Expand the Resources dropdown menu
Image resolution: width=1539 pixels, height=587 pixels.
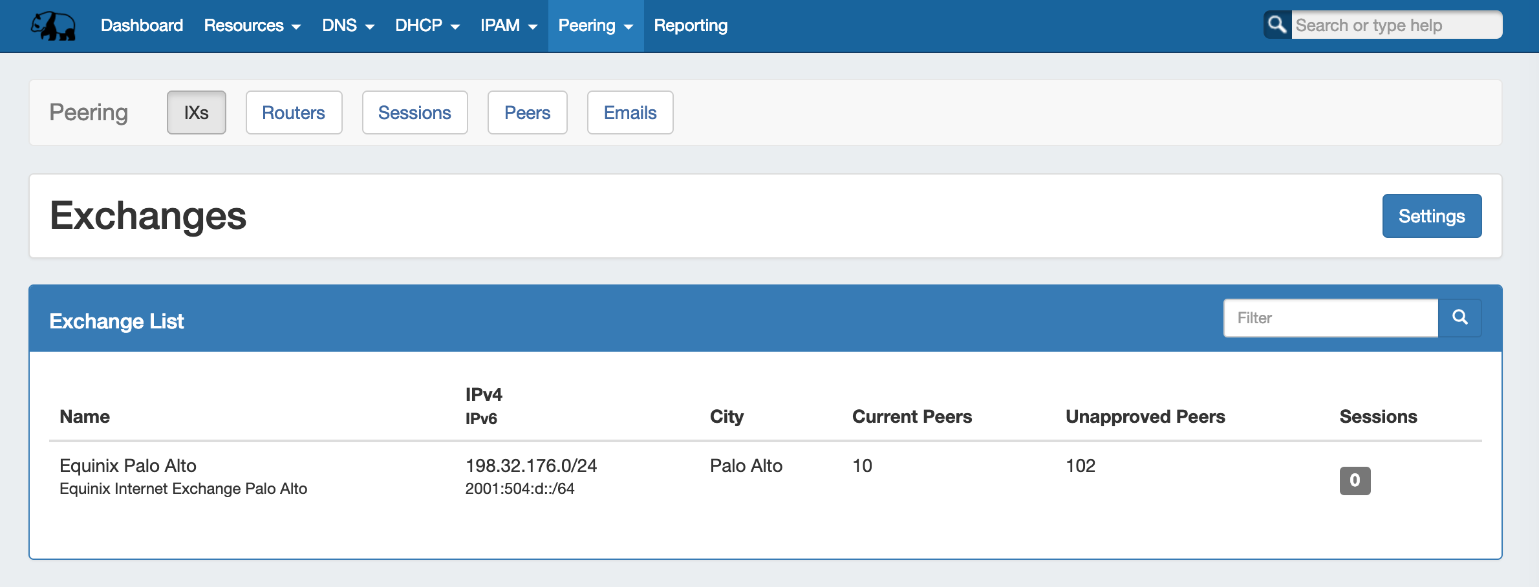(x=252, y=26)
